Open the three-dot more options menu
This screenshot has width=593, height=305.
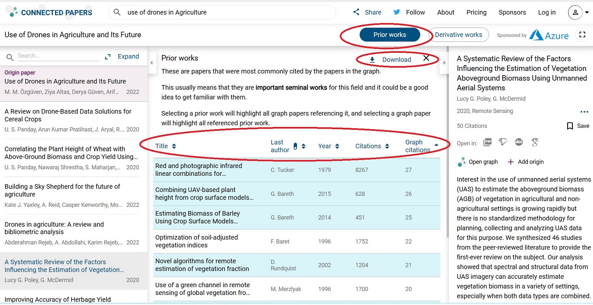coord(584,112)
